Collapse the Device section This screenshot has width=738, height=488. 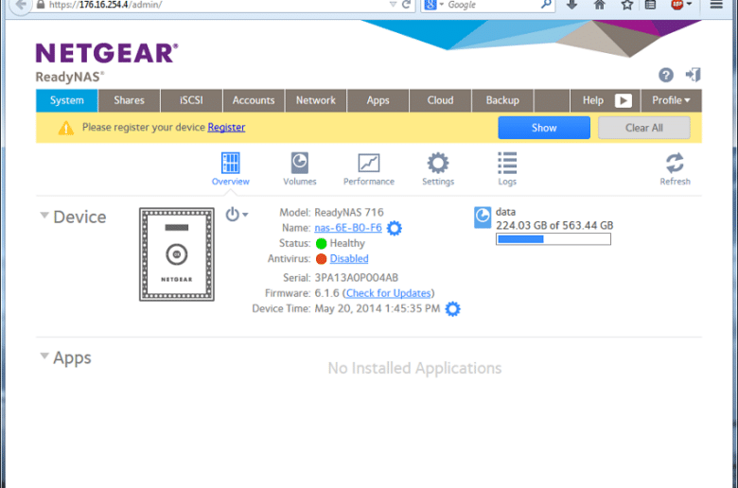44,215
